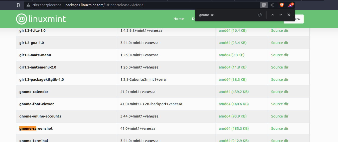Click version 1:4.2.9.8+mint1+vanessa
Screen dimensions: 338x142
coord(141,30)
